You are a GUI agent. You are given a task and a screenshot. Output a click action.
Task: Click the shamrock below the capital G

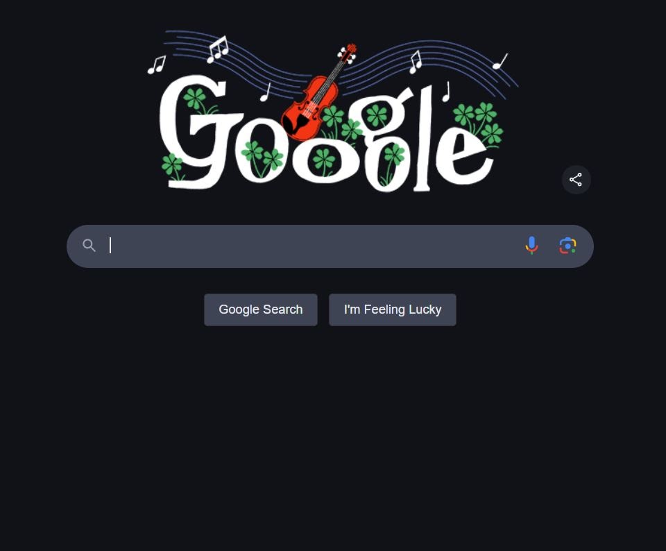click(x=173, y=166)
